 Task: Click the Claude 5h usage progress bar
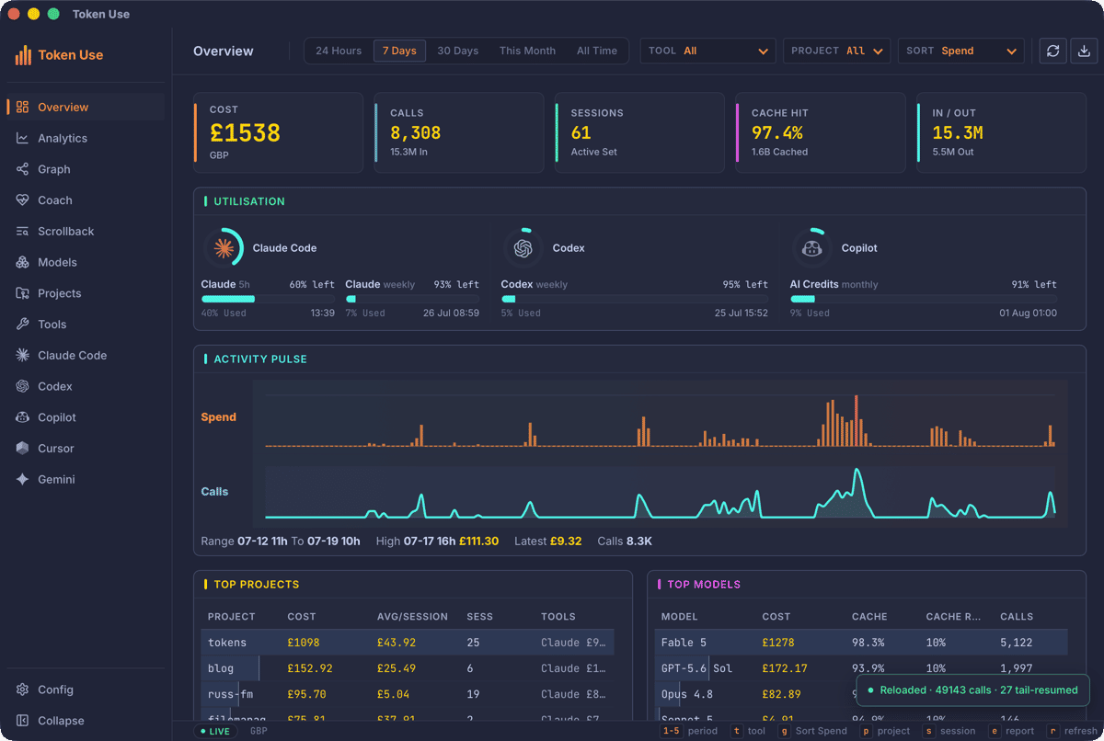pos(268,299)
